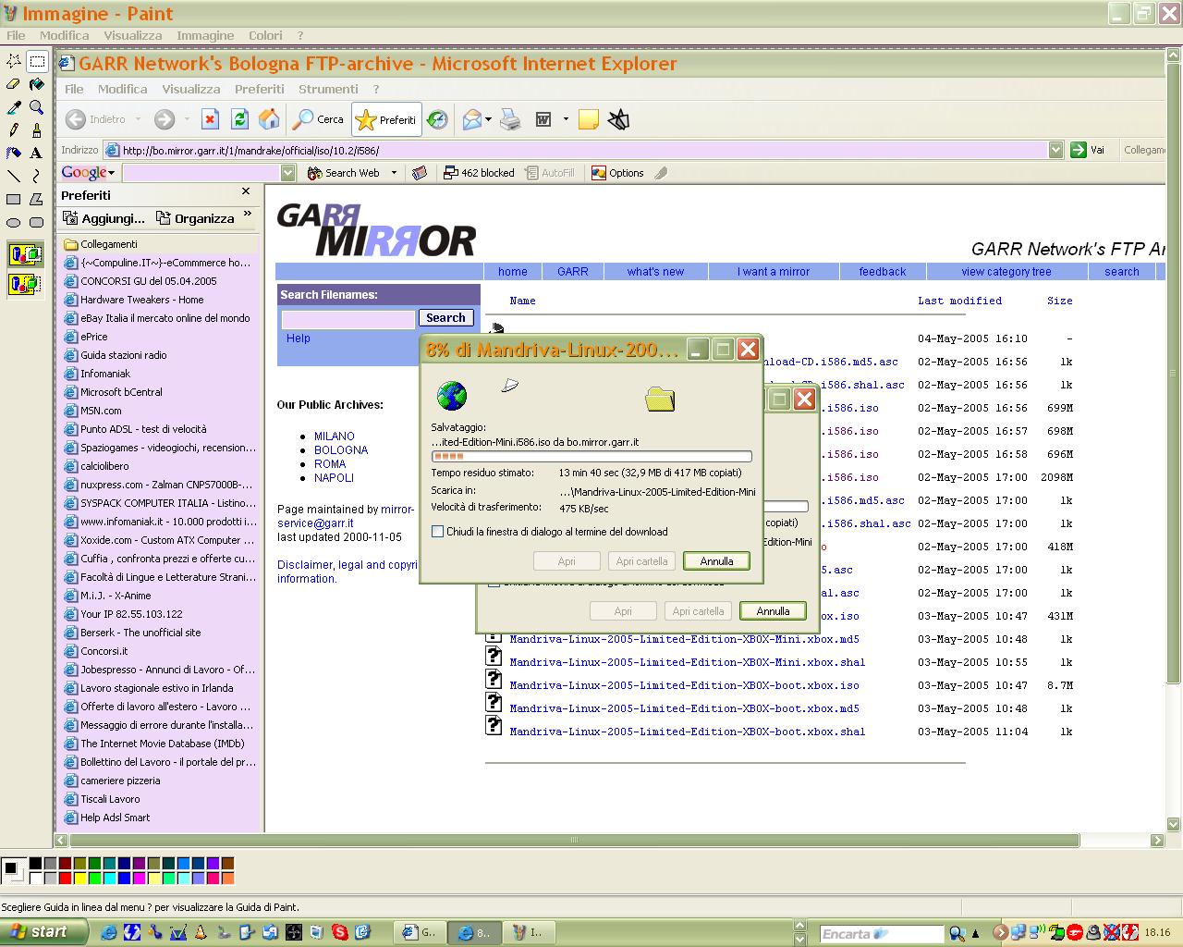Image resolution: width=1183 pixels, height=947 pixels.
Task: Open the IE Strumenti menu
Action: pyautogui.click(x=328, y=89)
